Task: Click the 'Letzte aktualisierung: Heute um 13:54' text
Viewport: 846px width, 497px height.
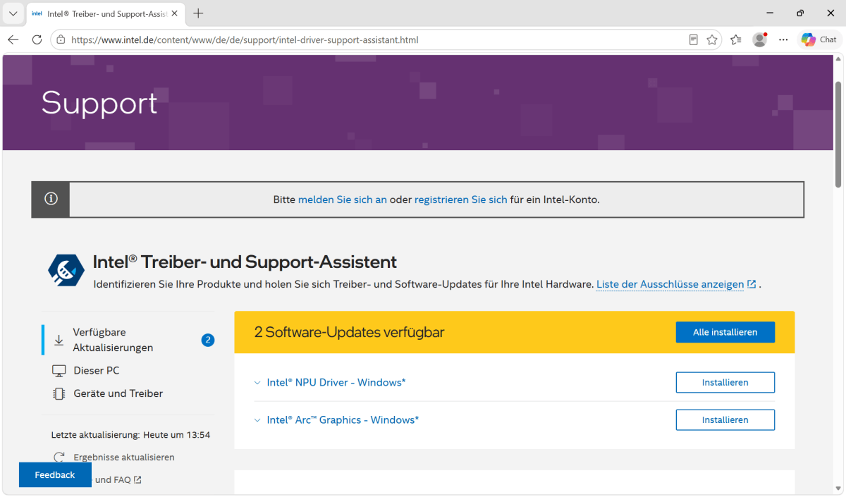Action: click(130, 435)
